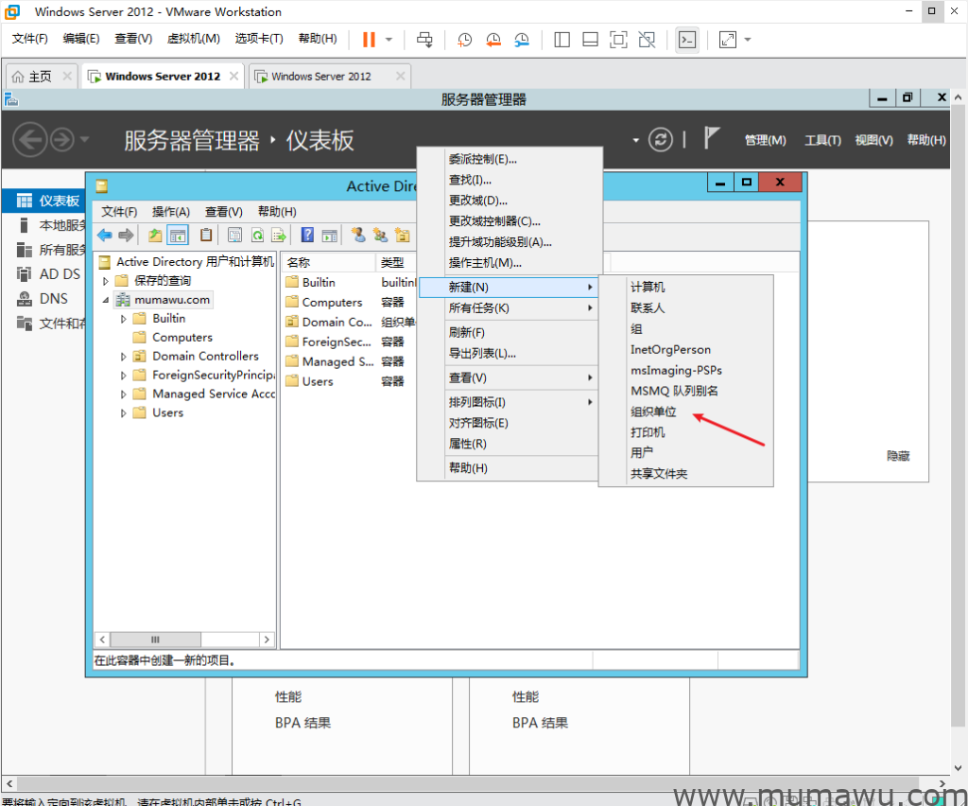Expand the Users tree node

(x=124, y=413)
